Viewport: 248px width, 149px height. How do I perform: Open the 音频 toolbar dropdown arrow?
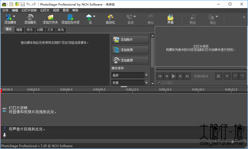tap(134, 16)
